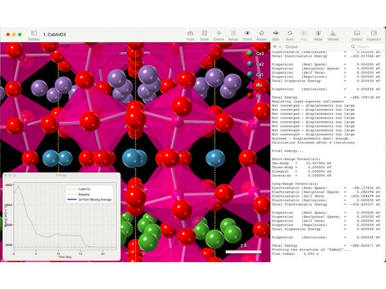Toggle the Sidebar panel icon
The height and width of the screenshot is (289, 386).
[34, 33]
